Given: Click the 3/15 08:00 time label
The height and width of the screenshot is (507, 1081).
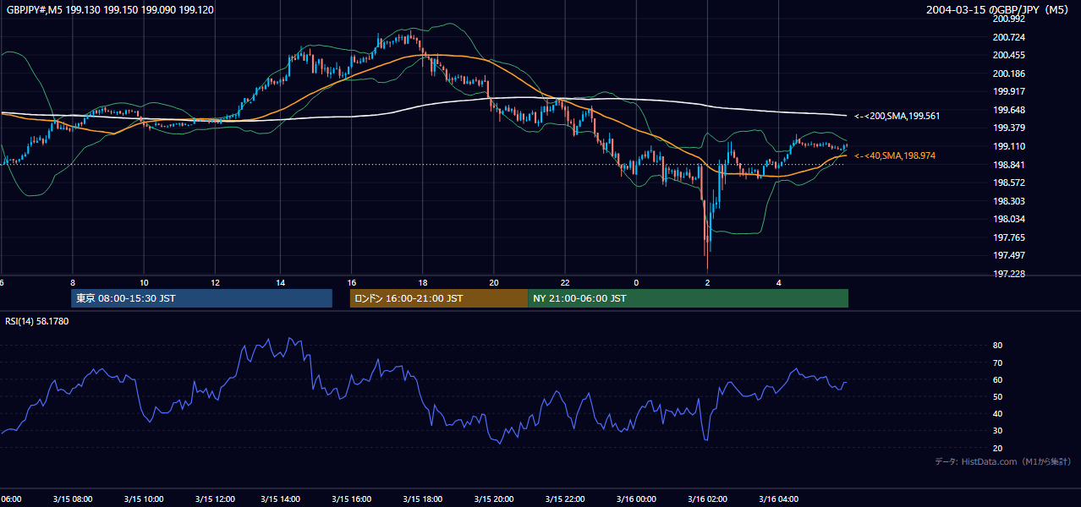Looking at the screenshot, I should click(x=73, y=499).
